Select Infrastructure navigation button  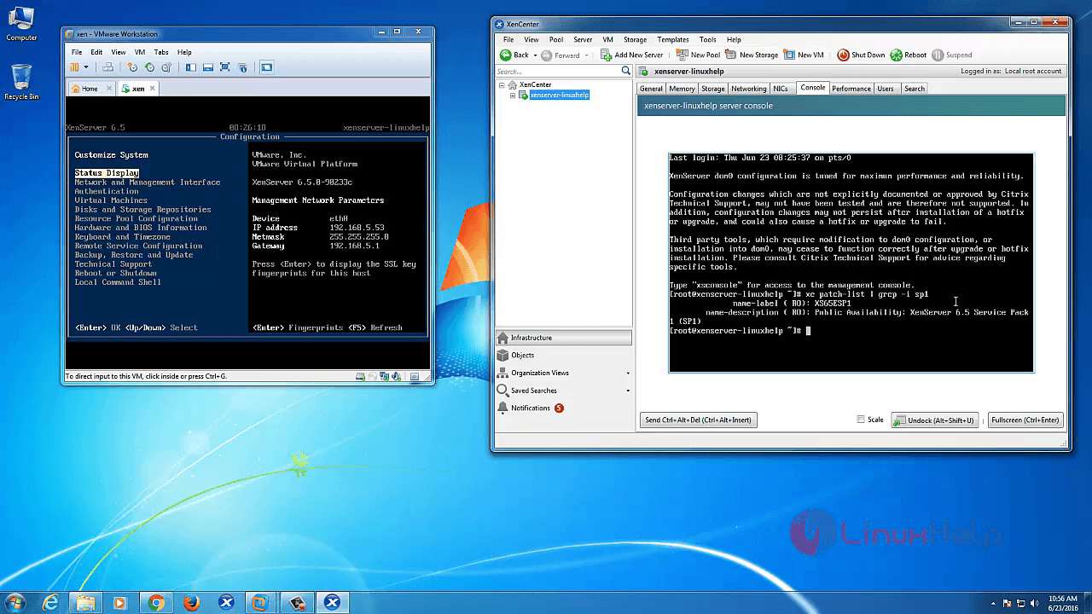564,338
